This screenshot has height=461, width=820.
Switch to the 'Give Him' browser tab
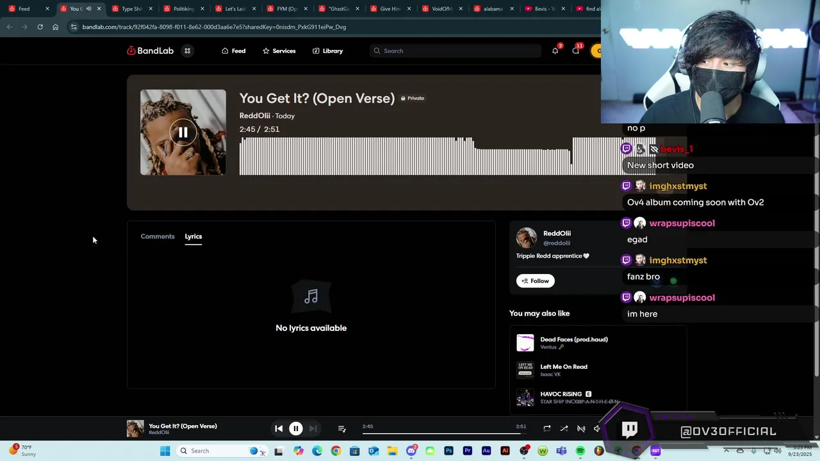[389, 9]
